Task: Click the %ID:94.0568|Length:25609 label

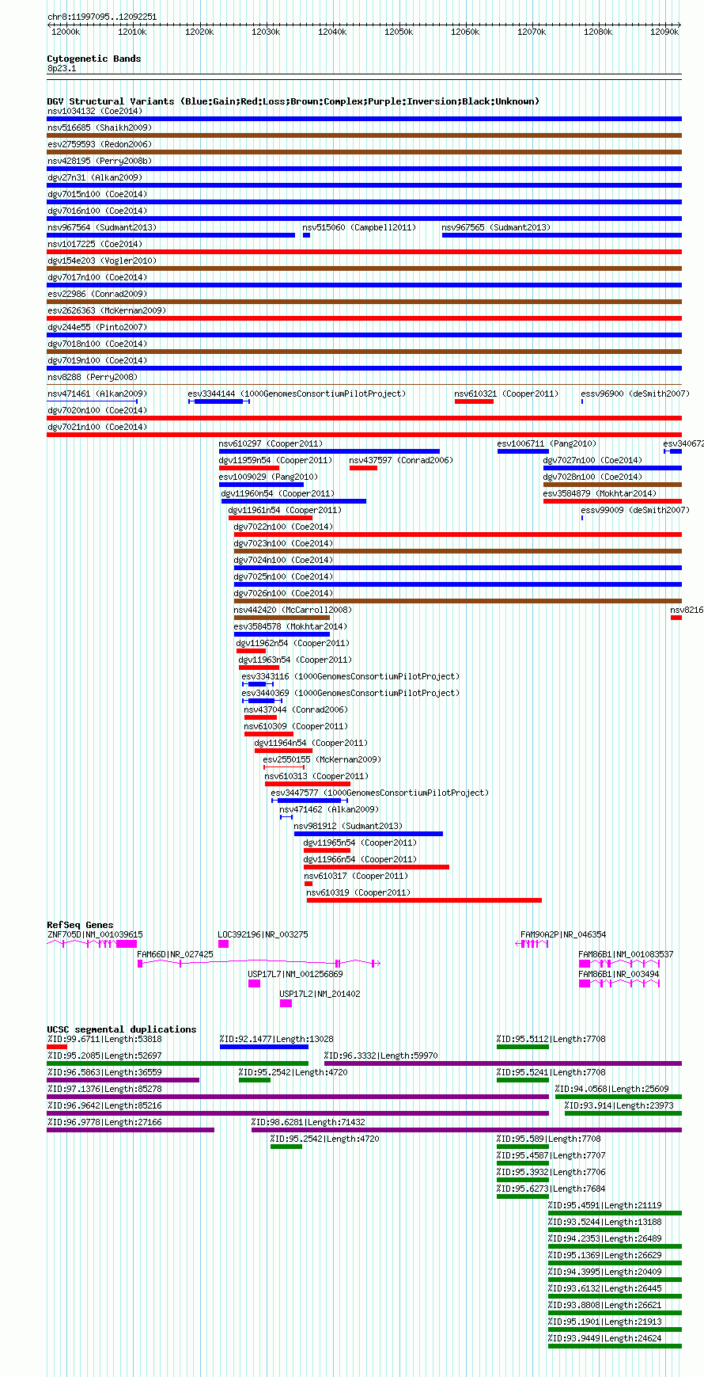Action: 612,1089
